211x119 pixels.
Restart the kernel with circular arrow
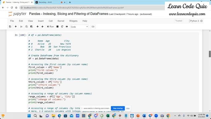[x=62, y=26]
